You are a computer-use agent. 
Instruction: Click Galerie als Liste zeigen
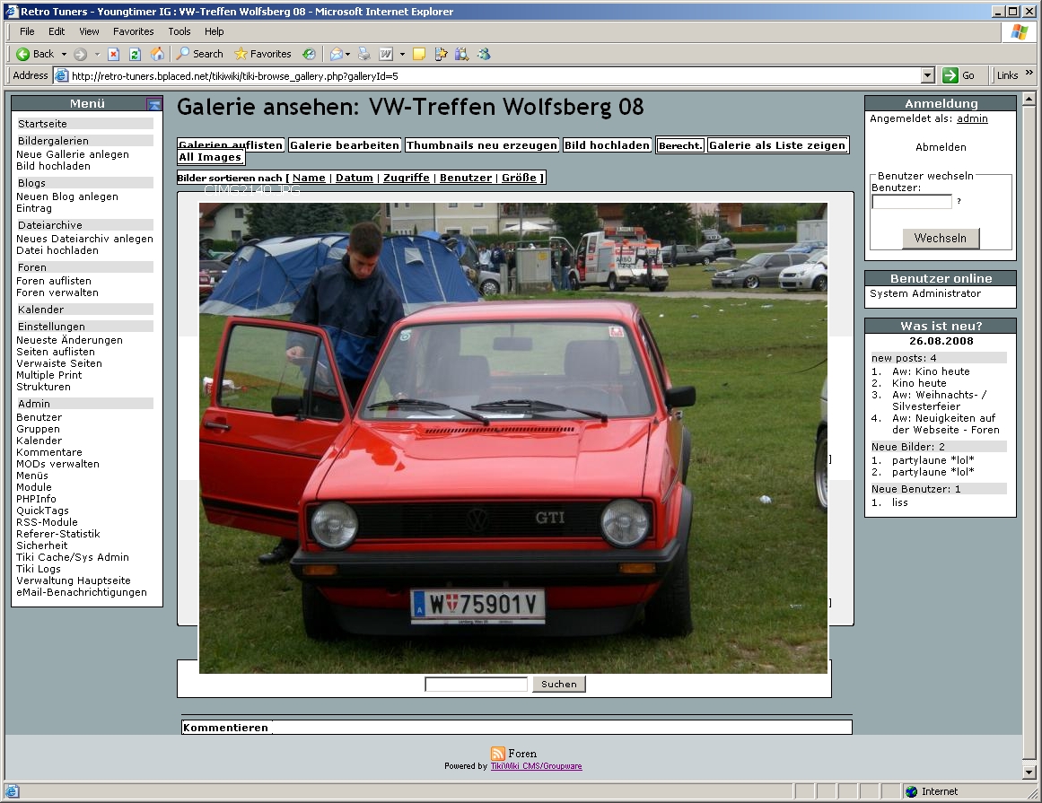tap(777, 144)
